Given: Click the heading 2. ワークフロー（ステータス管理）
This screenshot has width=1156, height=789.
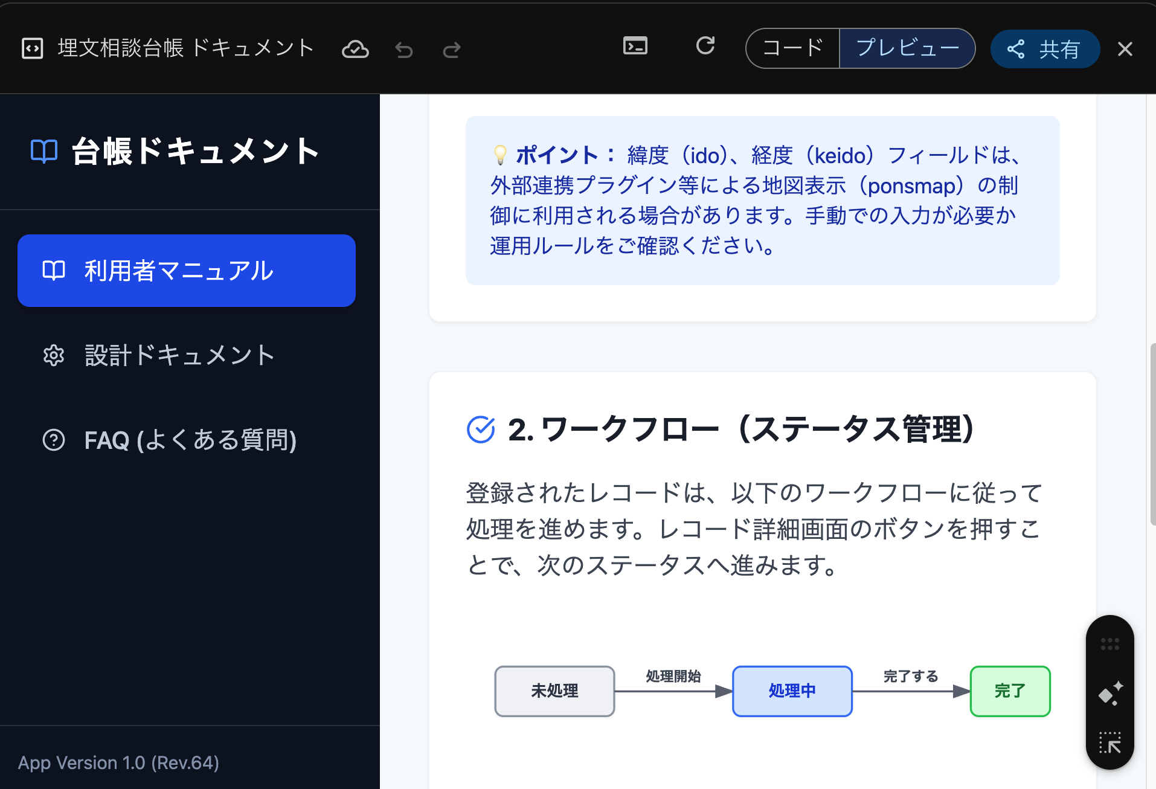Looking at the screenshot, I should (x=741, y=430).
